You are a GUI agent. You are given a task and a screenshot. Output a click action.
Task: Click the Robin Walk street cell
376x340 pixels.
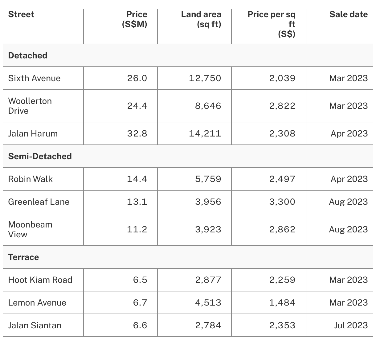[31, 179]
